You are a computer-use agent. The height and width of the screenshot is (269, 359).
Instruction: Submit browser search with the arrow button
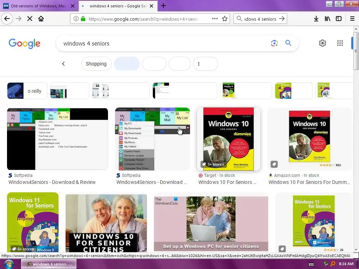282,19
